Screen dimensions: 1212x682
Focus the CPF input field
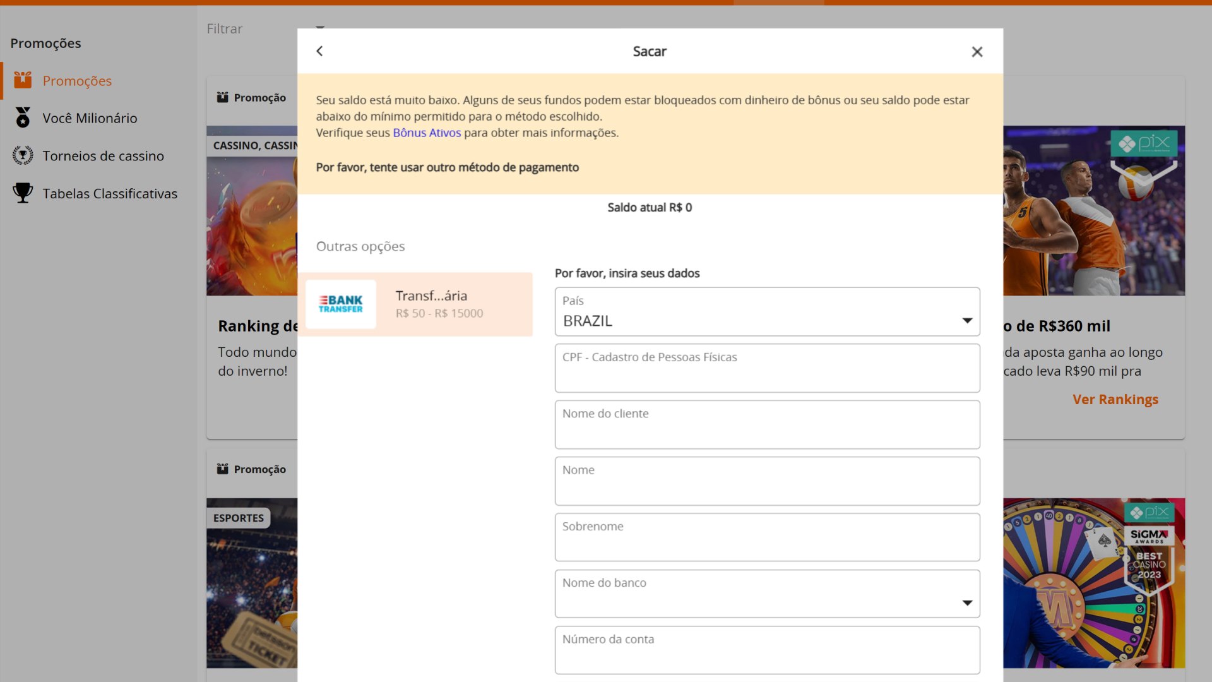tap(767, 368)
